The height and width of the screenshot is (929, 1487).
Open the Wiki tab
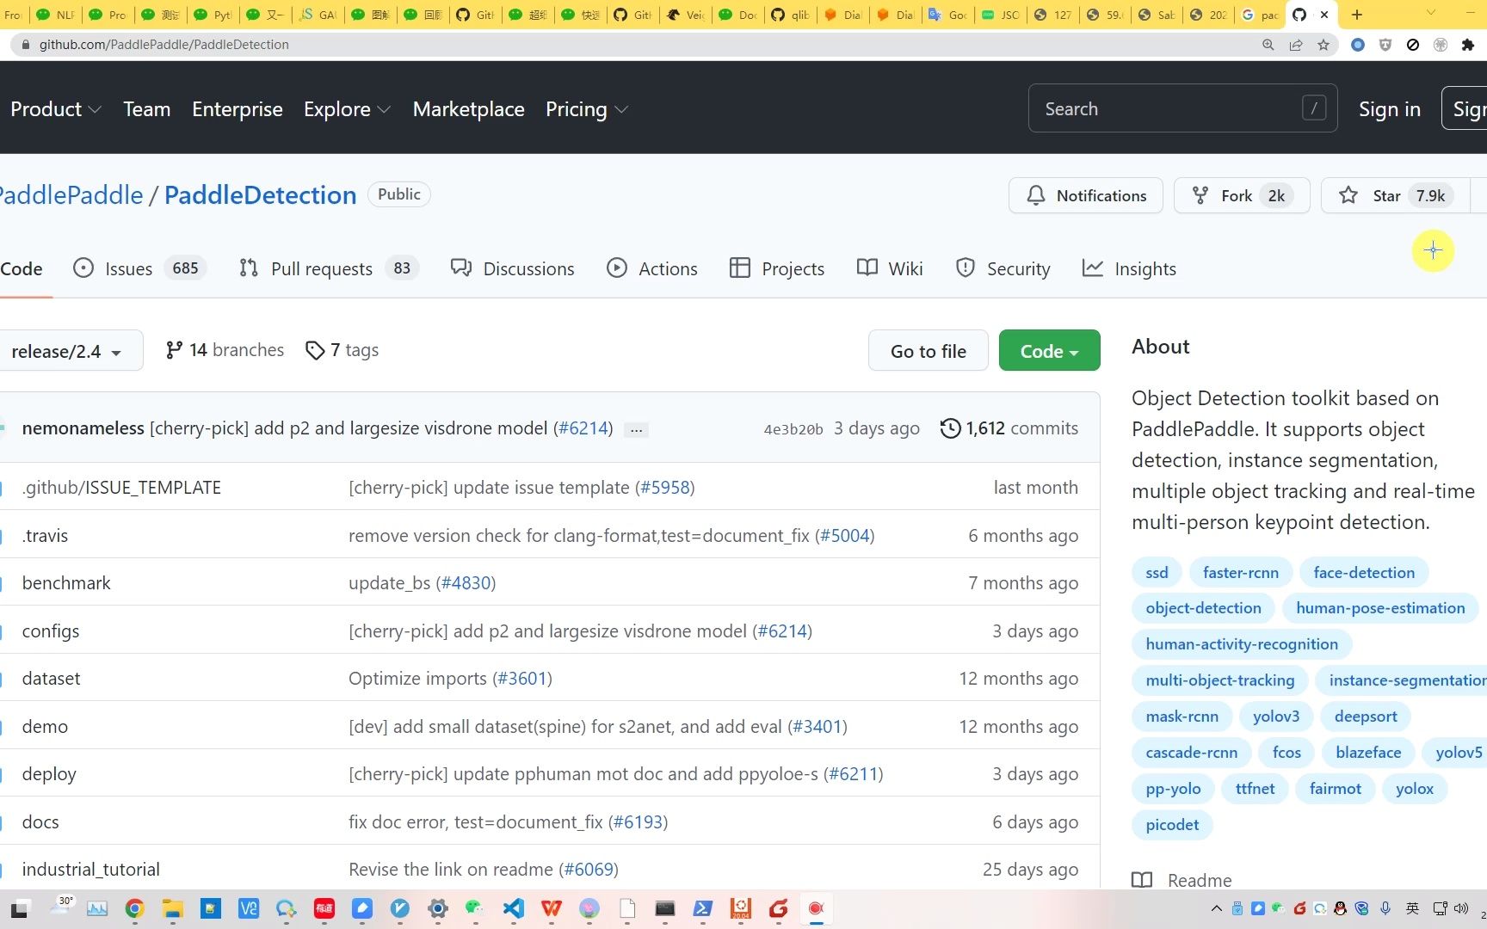point(890,268)
